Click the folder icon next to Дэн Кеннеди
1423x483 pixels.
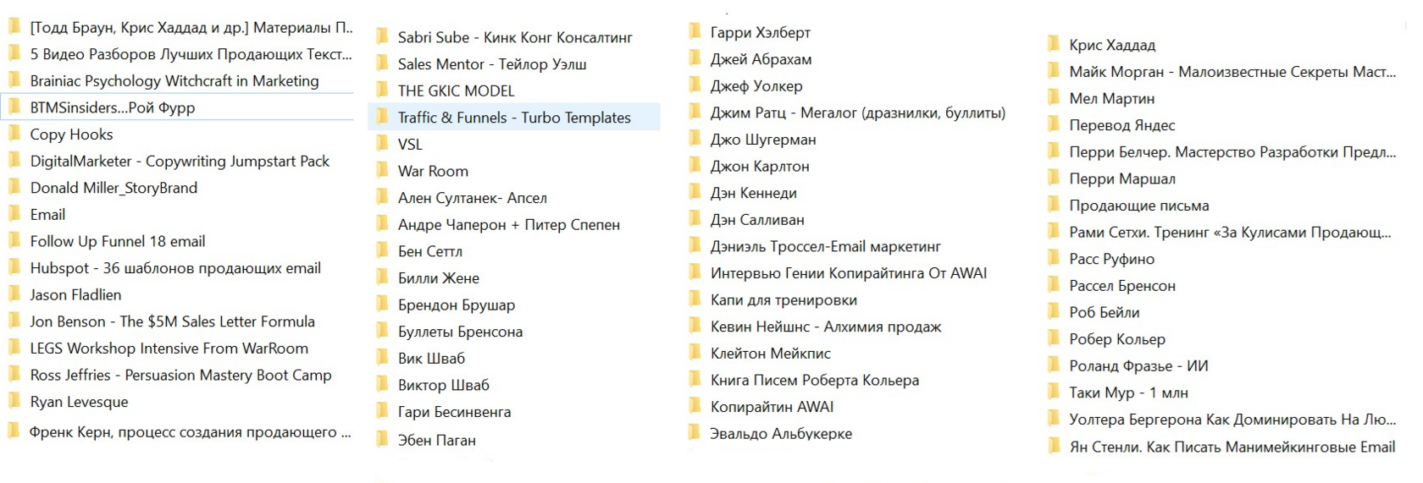(x=695, y=193)
